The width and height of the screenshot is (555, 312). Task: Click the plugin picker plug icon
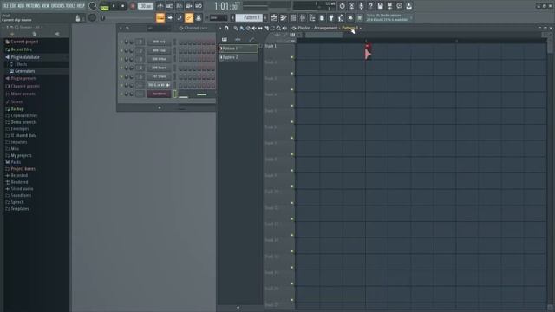click(331, 17)
